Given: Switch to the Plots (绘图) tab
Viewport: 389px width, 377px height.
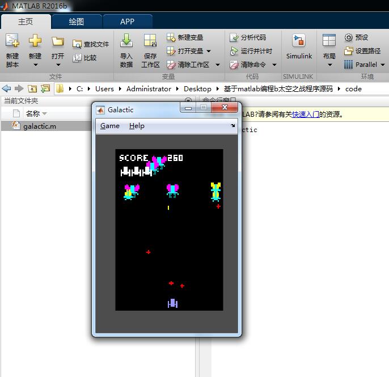Looking at the screenshot, I should click(76, 22).
